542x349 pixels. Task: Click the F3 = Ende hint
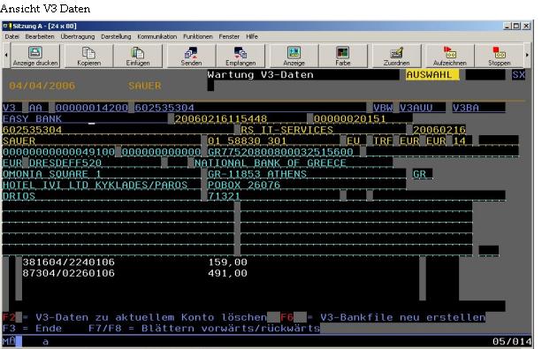[32, 329]
